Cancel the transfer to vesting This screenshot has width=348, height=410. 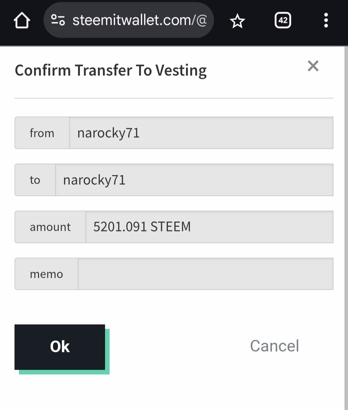pyautogui.click(x=275, y=346)
